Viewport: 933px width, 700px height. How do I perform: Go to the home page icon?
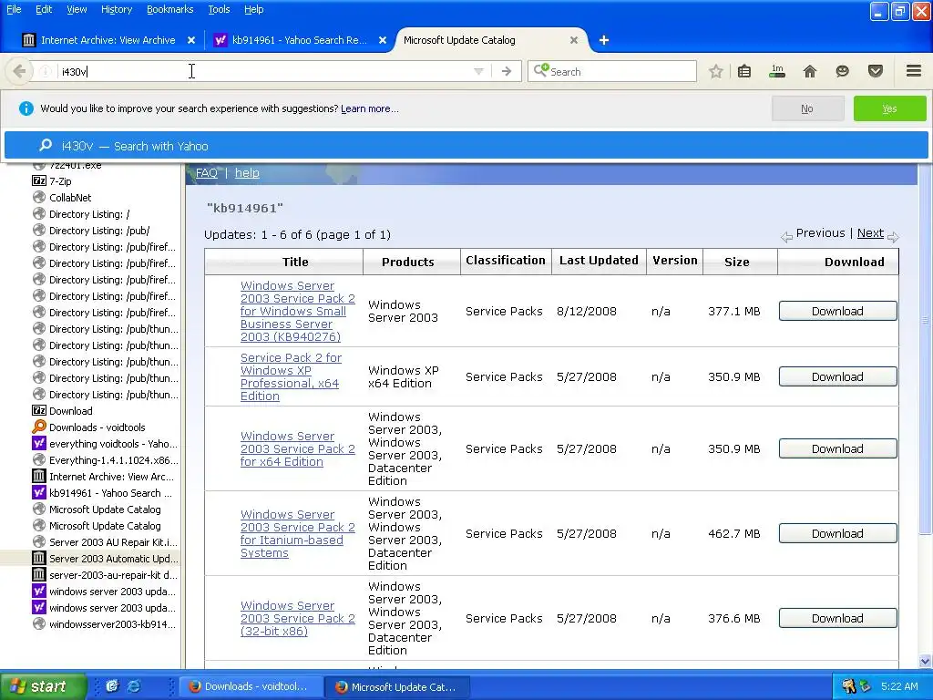pos(810,71)
